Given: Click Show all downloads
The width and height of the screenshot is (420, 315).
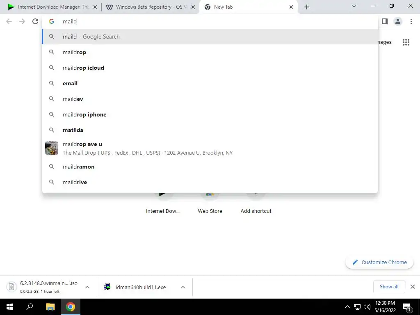Looking at the screenshot, I should click(x=389, y=287).
